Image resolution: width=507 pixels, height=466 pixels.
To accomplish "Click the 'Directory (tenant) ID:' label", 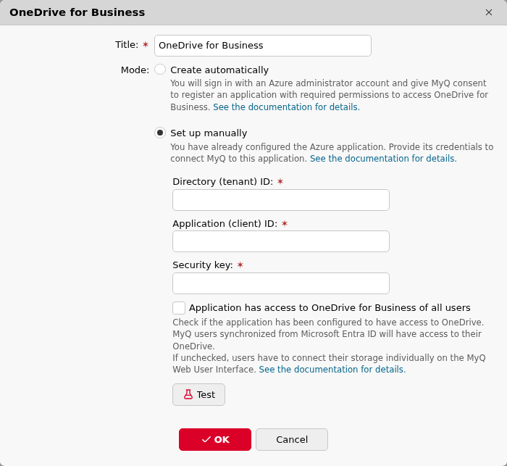I will click(223, 182).
